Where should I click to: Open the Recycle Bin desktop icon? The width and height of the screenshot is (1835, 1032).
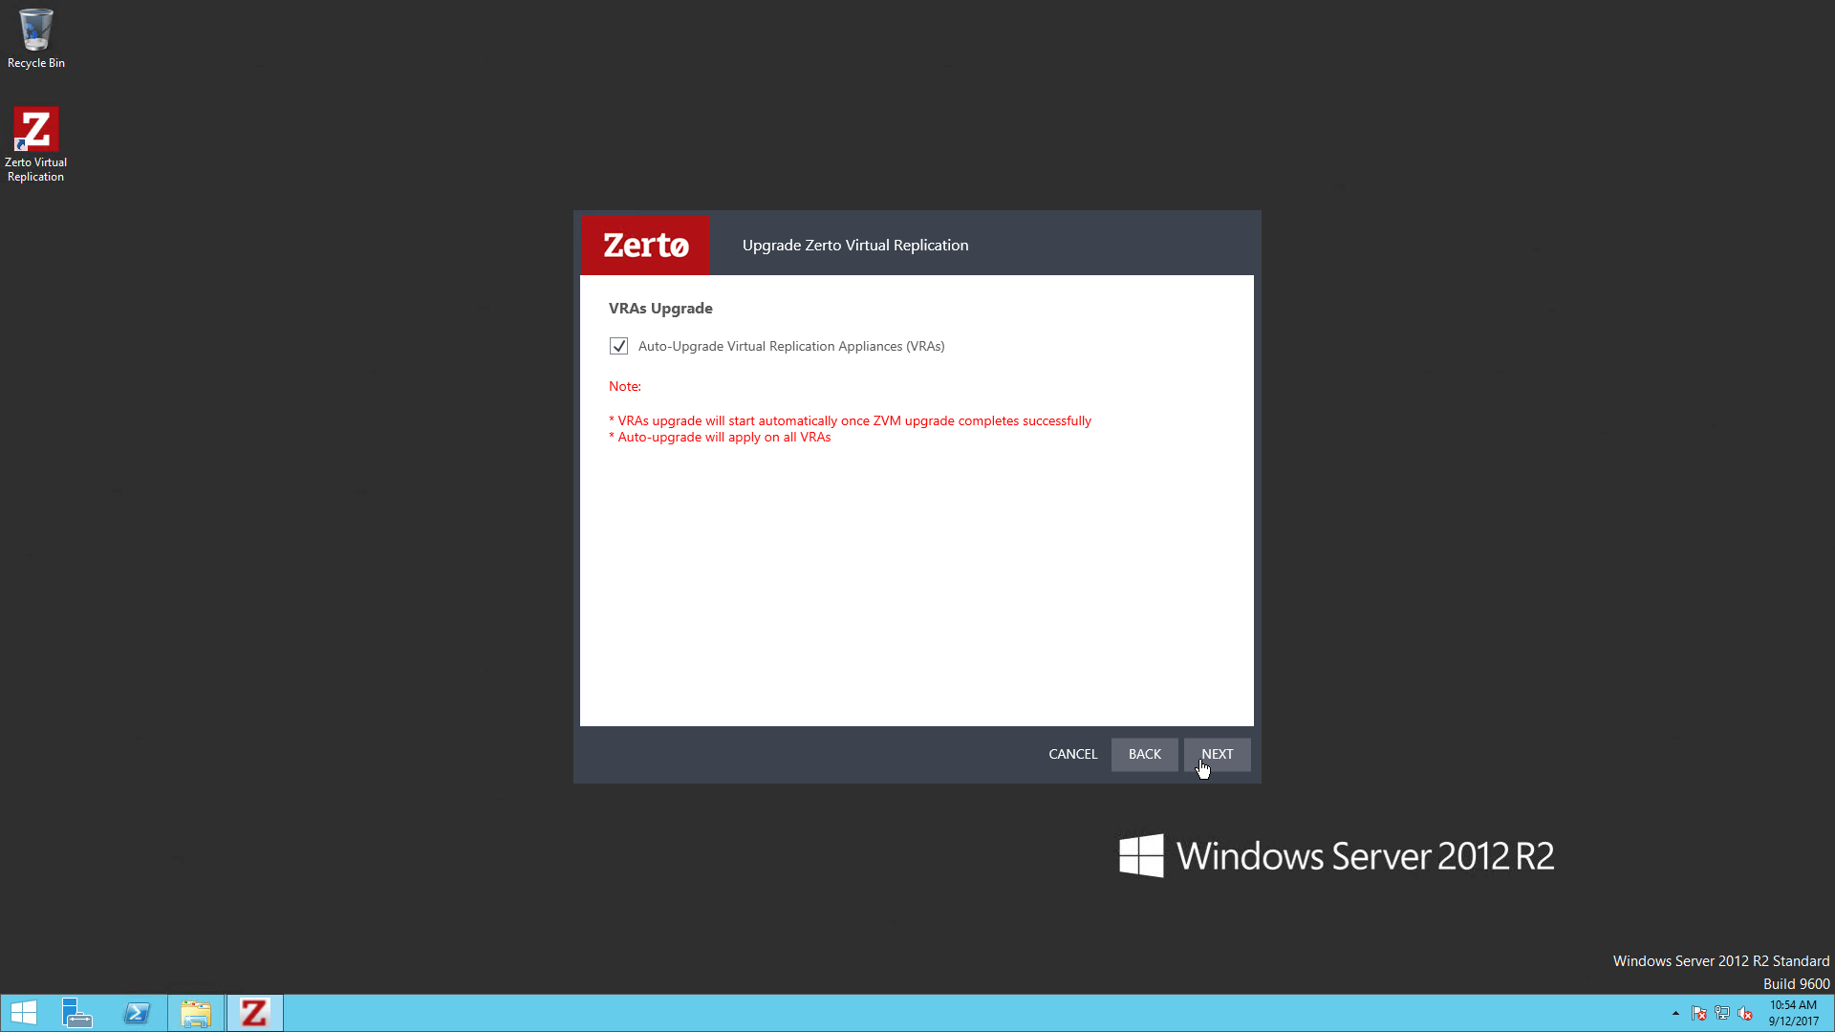tap(35, 38)
